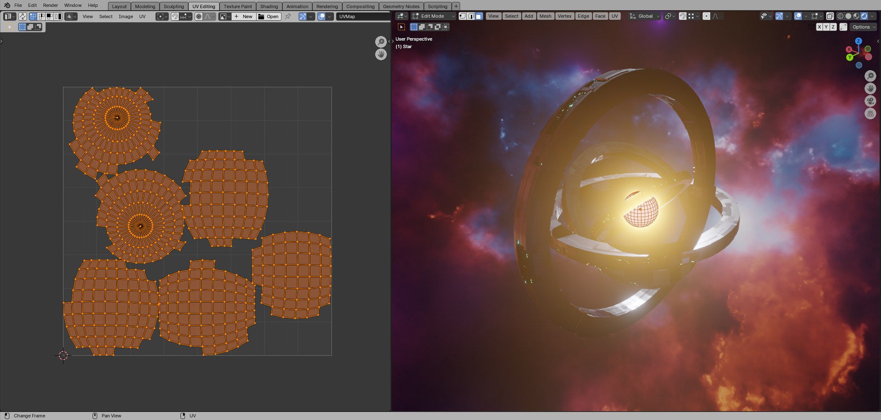The width and height of the screenshot is (881, 420).
Task: Switch to Sculpting workspace tab
Action: click(x=174, y=6)
